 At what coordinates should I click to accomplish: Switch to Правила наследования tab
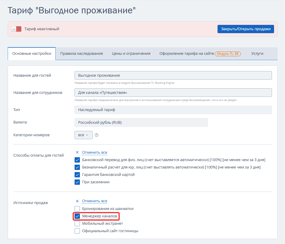point(81,54)
